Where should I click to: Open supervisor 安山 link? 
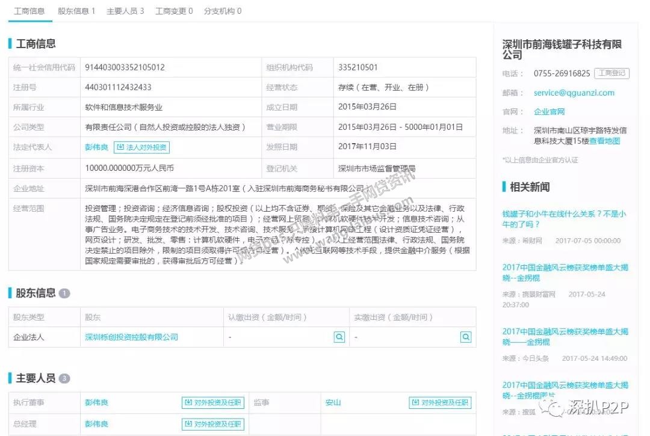coord(333,402)
